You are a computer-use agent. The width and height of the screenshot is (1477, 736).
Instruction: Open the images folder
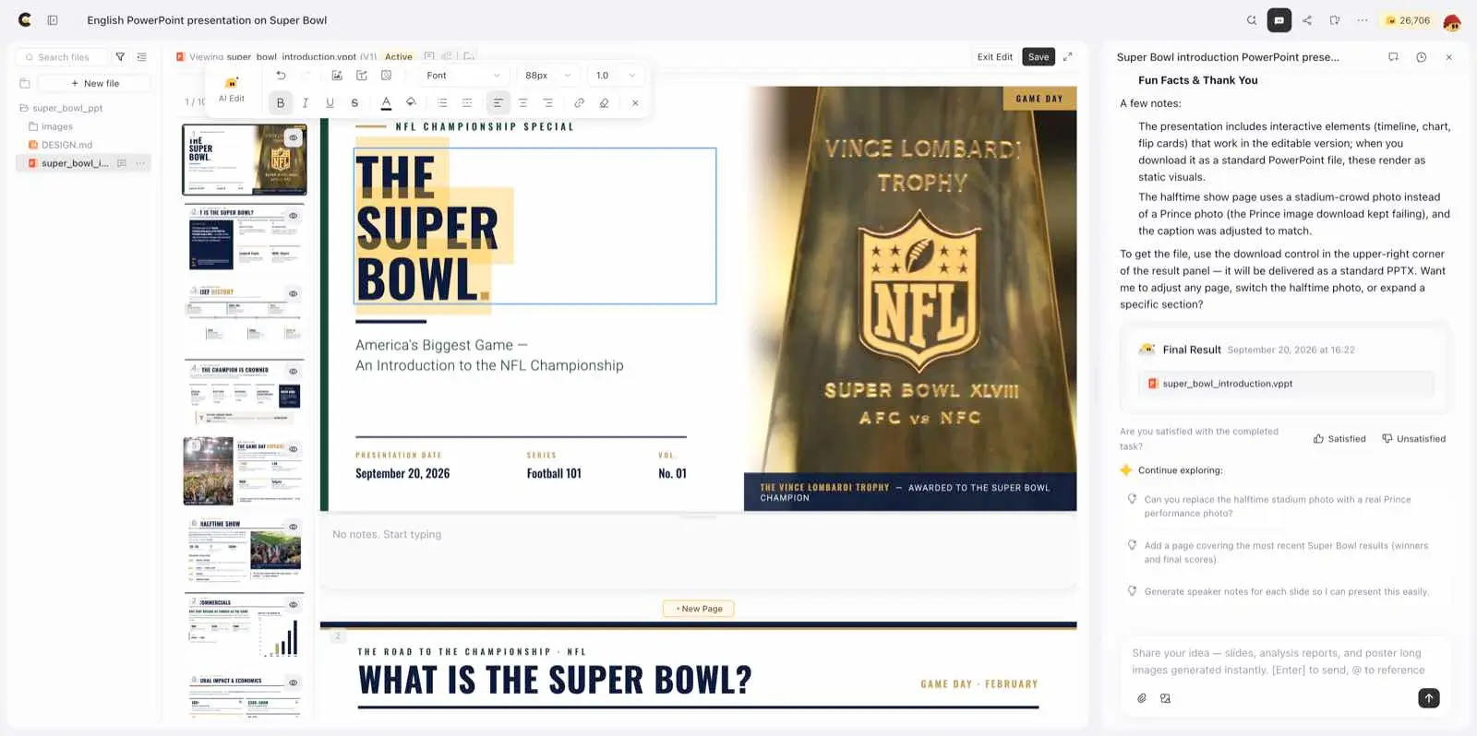(51, 126)
